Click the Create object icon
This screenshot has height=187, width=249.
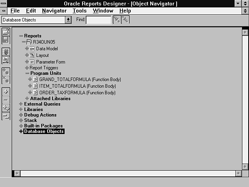click(6, 72)
